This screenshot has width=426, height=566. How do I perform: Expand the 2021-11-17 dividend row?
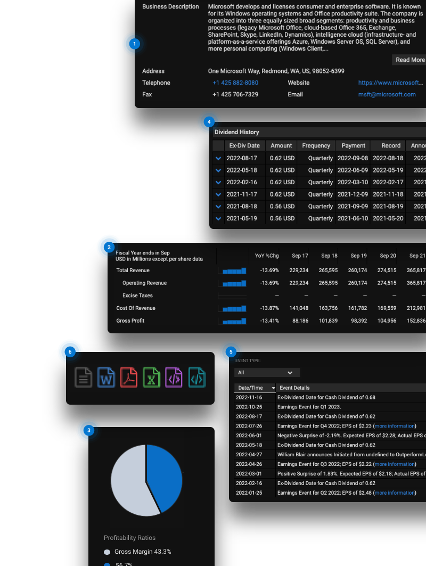click(218, 194)
